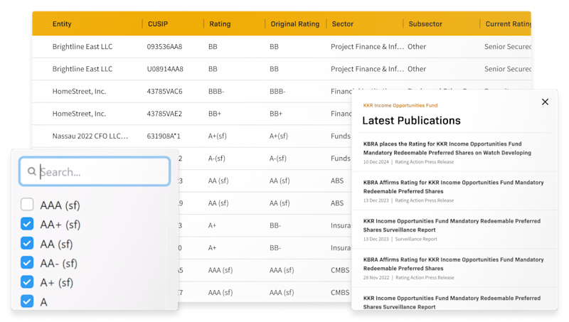
Task: Uncheck the AA (sf) checkbox
Action: (27, 243)
